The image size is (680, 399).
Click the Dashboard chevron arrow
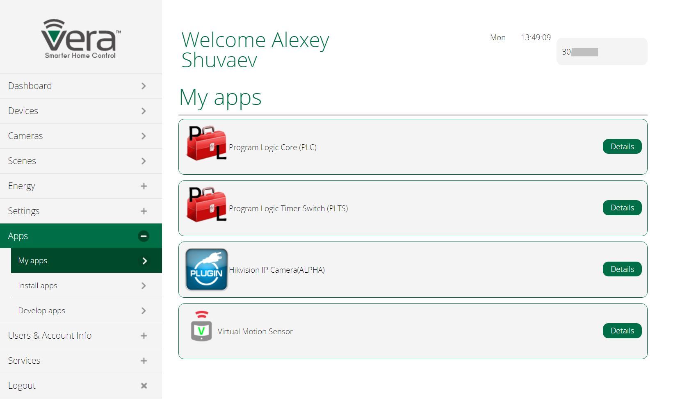coord(144,86)
